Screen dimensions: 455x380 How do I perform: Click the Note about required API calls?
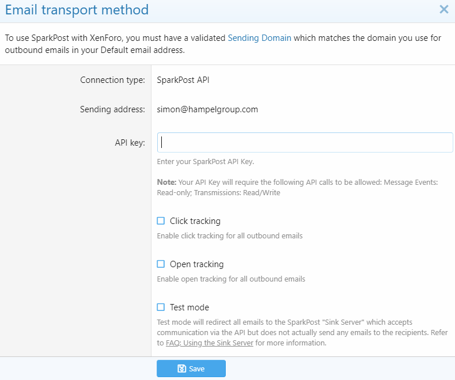(297, 187)
